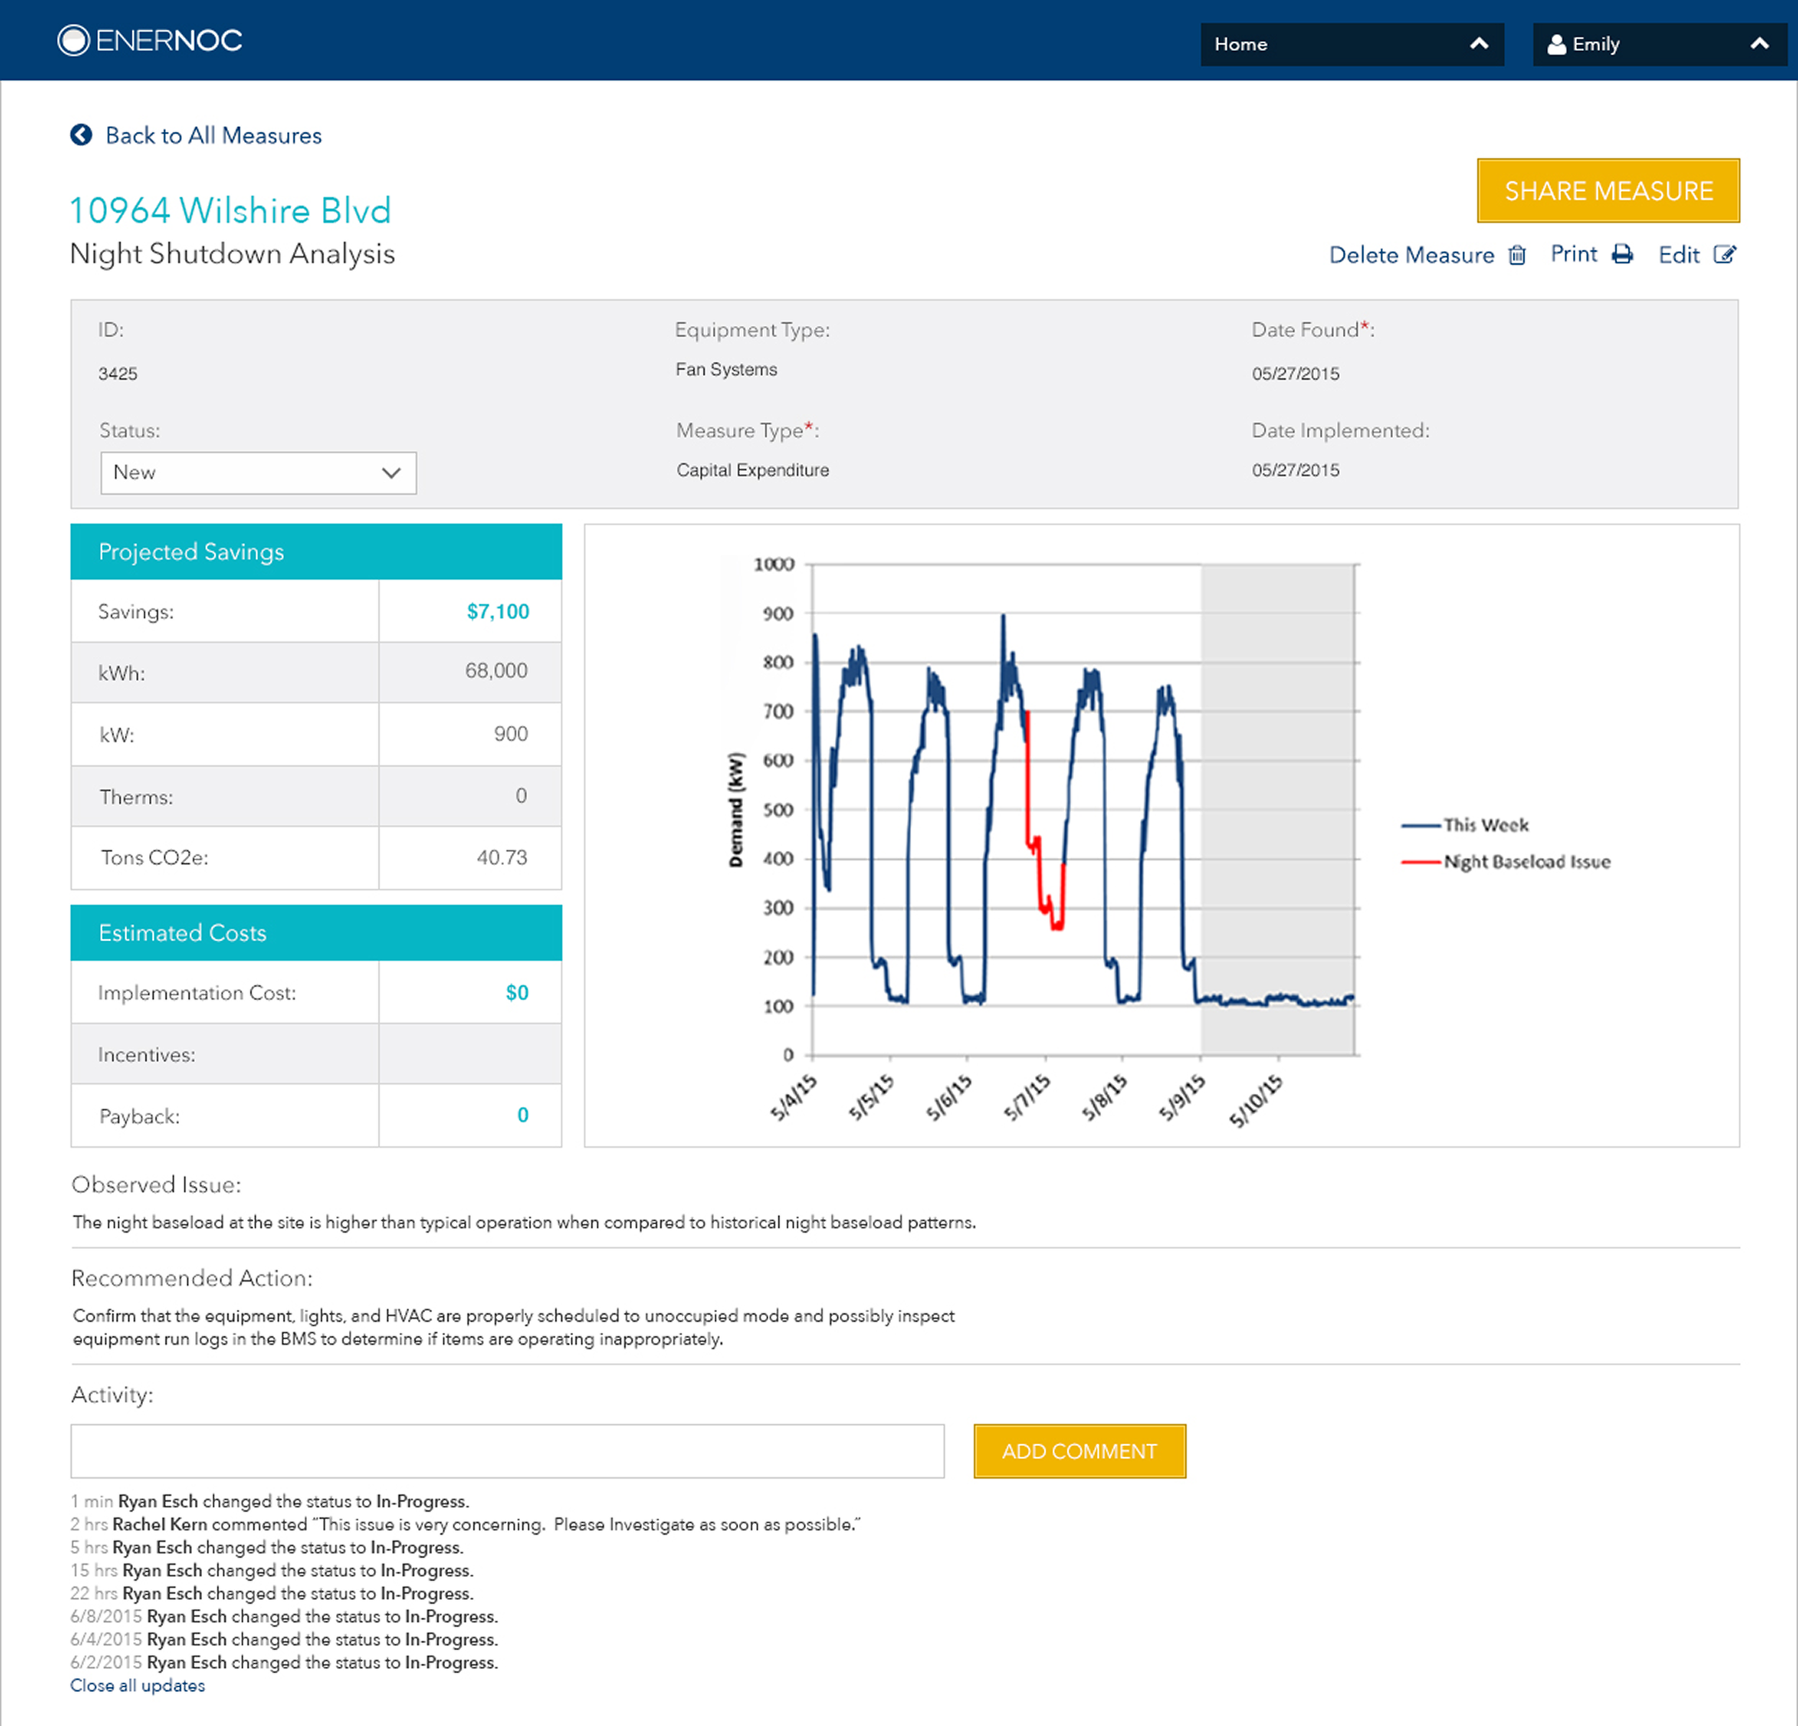This screenshot has width=1798, height=1726.
Task: Click Close all updates link
Action: click(x=137, y=1686)
